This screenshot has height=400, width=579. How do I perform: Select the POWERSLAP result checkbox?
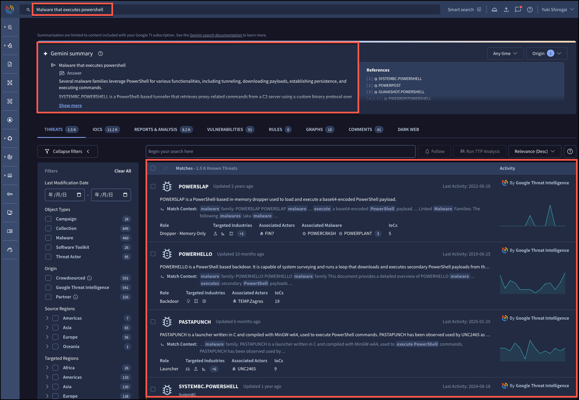(153, 186)
